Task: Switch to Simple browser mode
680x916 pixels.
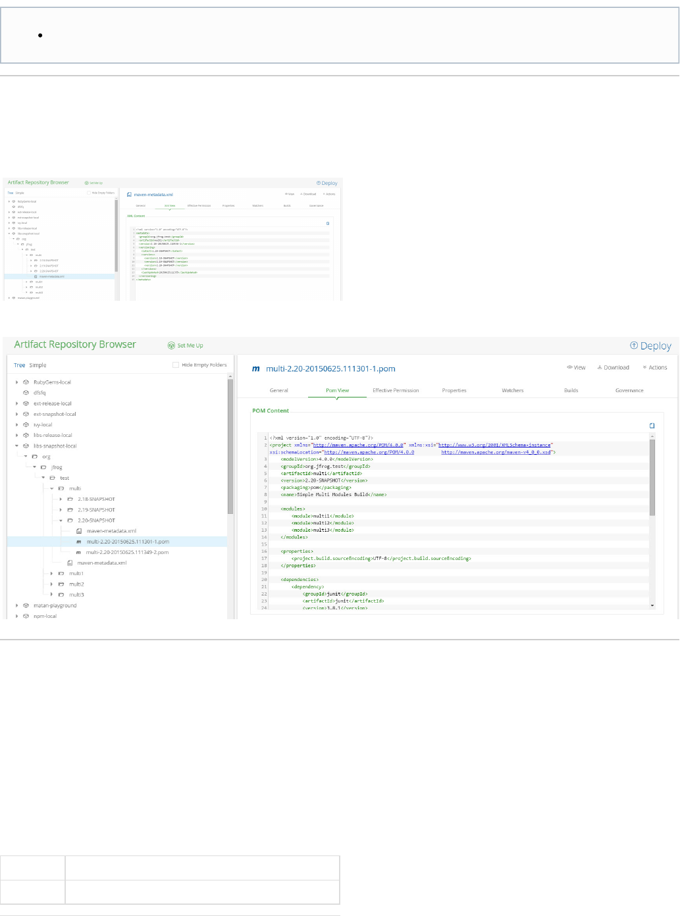Action: coord(38,365)
